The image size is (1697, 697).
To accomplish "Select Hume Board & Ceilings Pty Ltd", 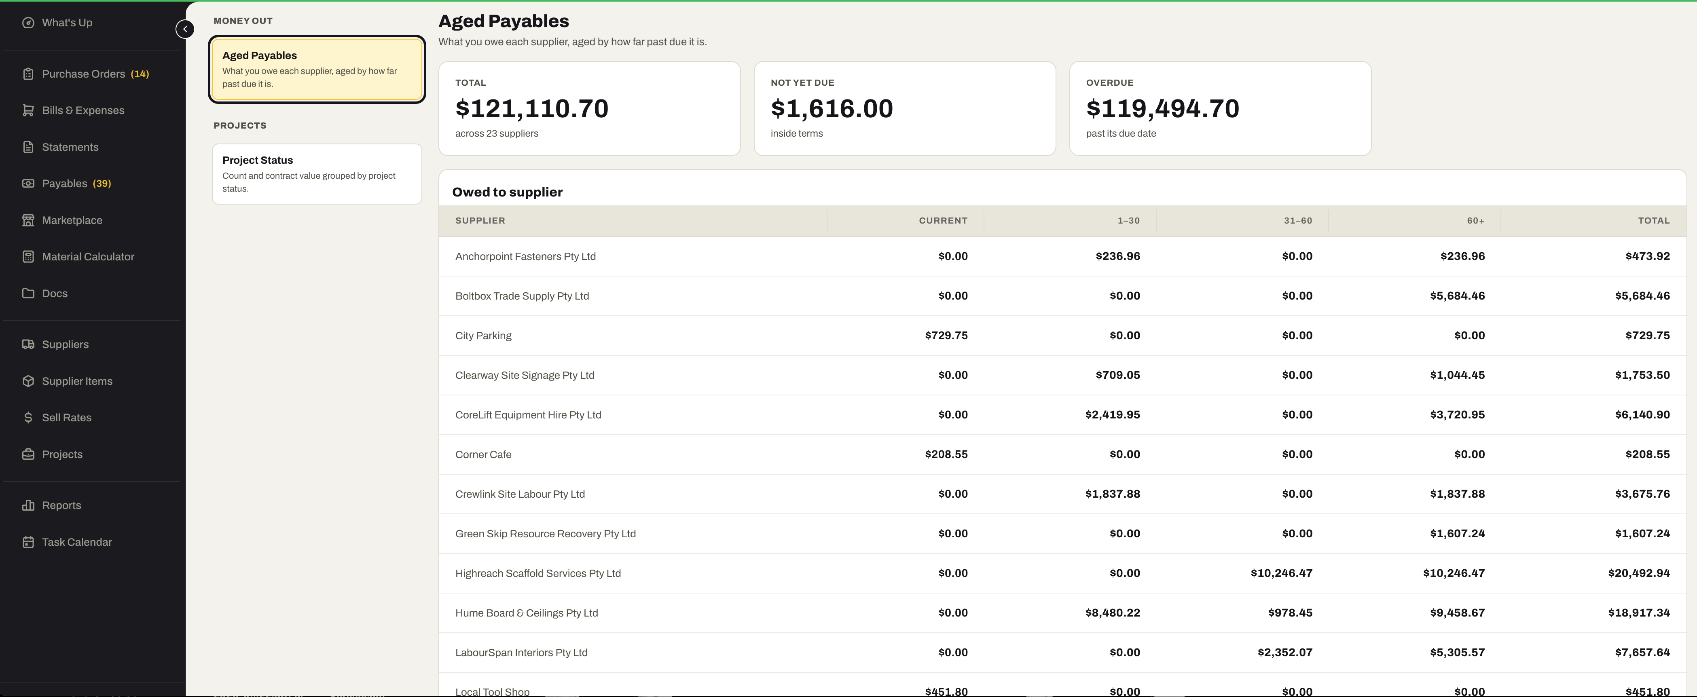I will click(x=1062, y=613).
